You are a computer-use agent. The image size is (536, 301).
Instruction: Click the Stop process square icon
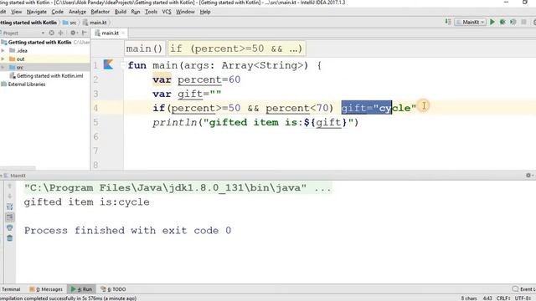(523, 23)
